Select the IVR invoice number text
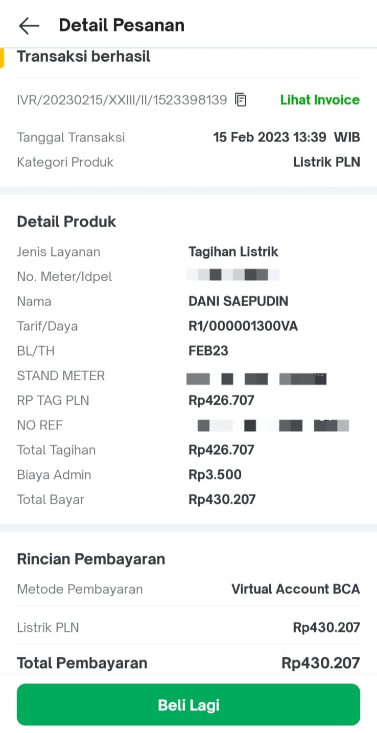377x733 pixels. [122, 100]
